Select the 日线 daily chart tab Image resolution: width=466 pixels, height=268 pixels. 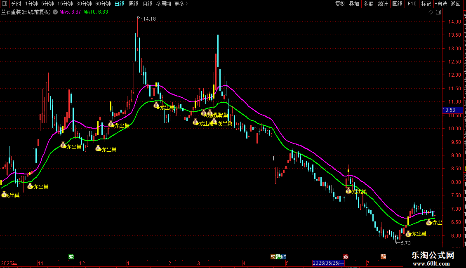pos(120,4)
